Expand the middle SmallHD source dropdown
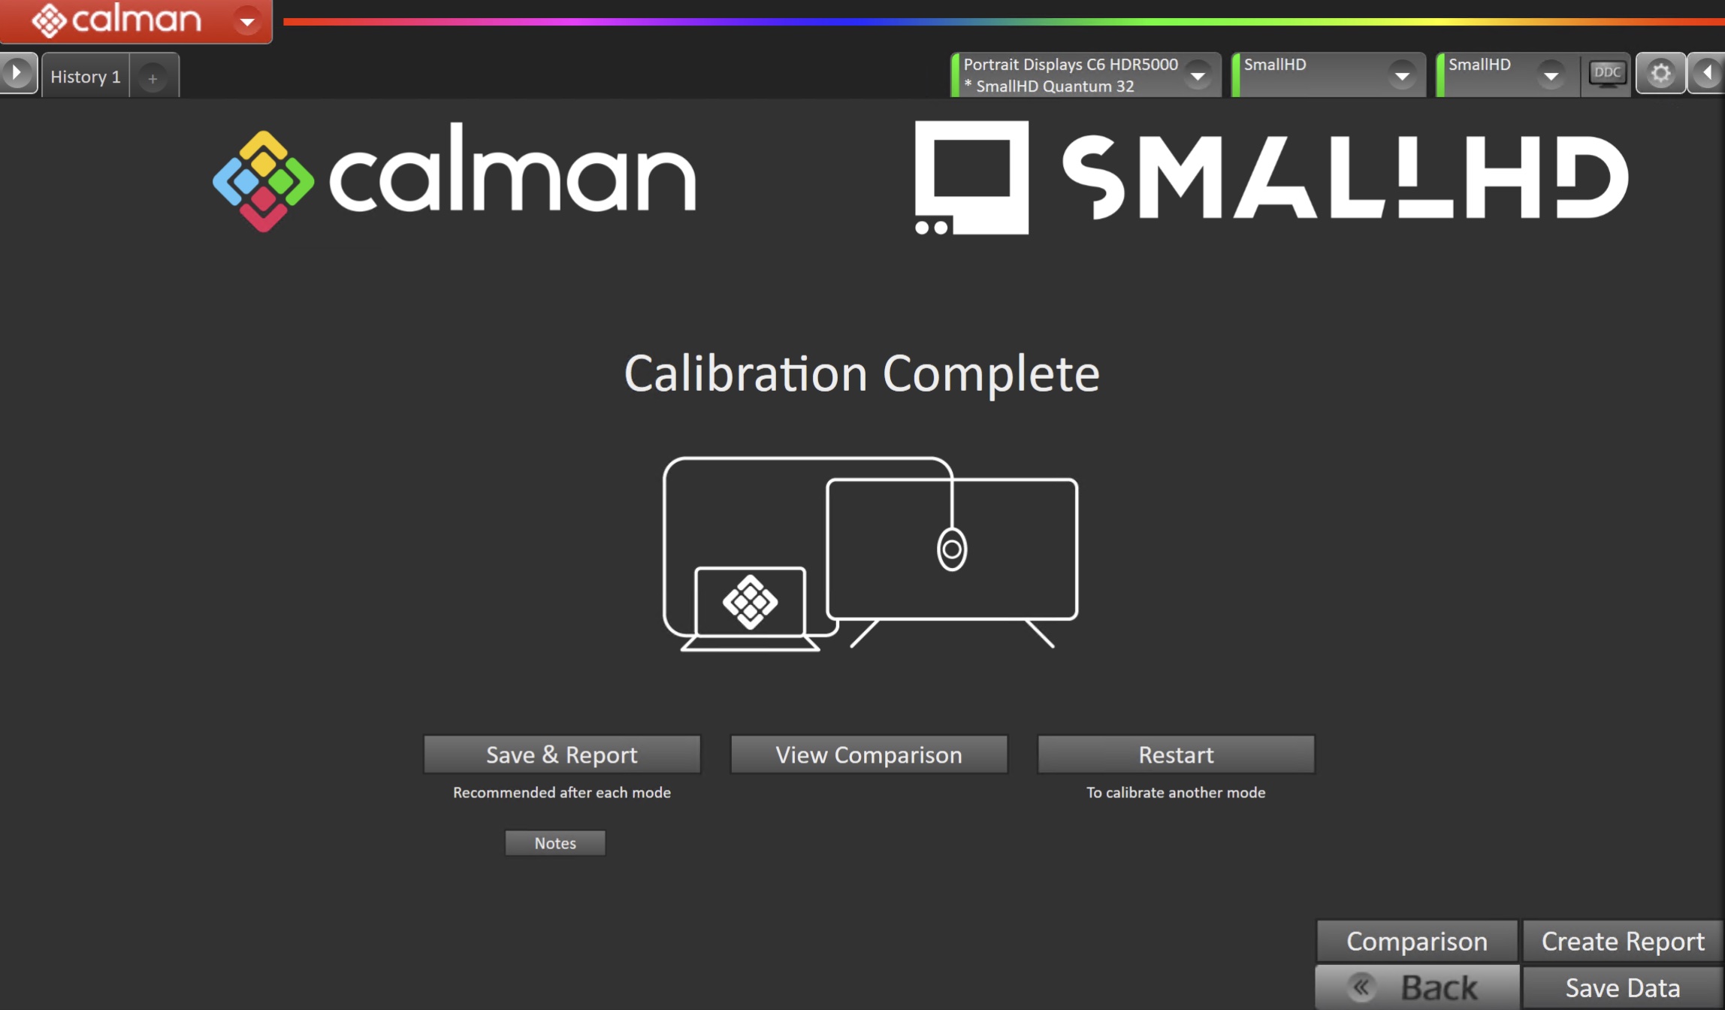1725x1010 pixels. (x=1401, y=74)
